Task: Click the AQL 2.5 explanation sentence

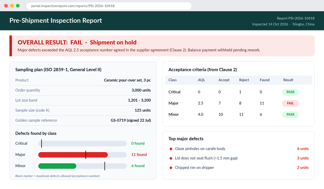Action: [139, 50]
